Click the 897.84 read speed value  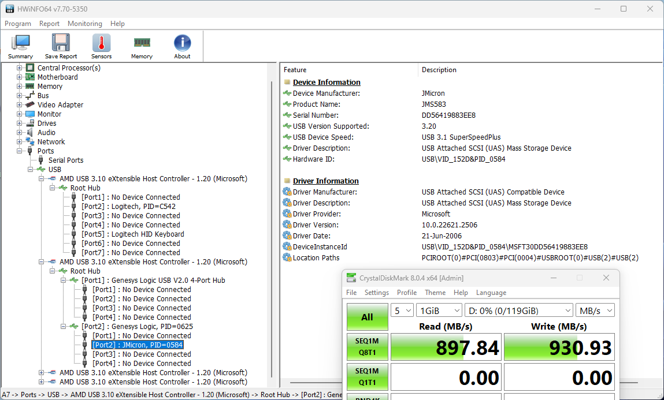coord(467,347)
